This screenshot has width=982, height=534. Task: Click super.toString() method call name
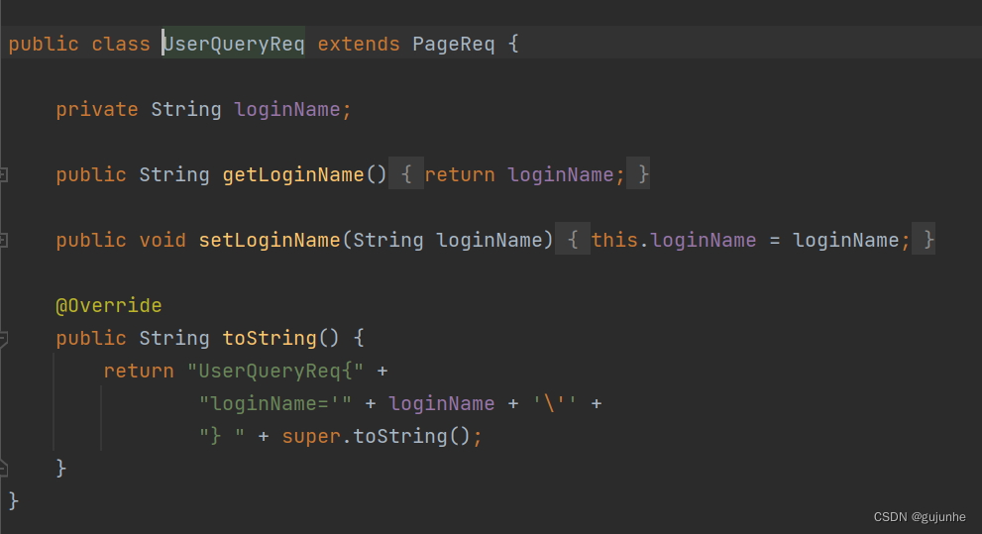tap(399, 436)
